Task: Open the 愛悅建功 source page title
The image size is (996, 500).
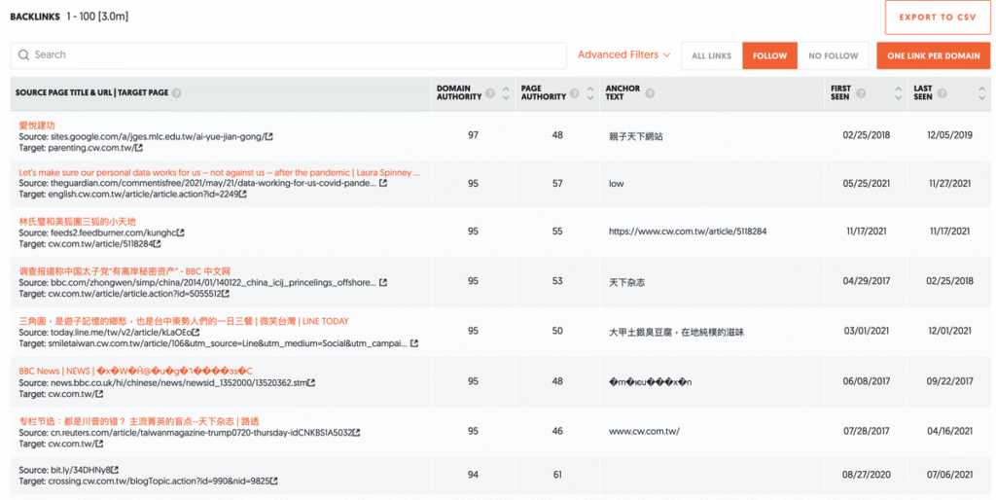Action: [x=37, y=125]
